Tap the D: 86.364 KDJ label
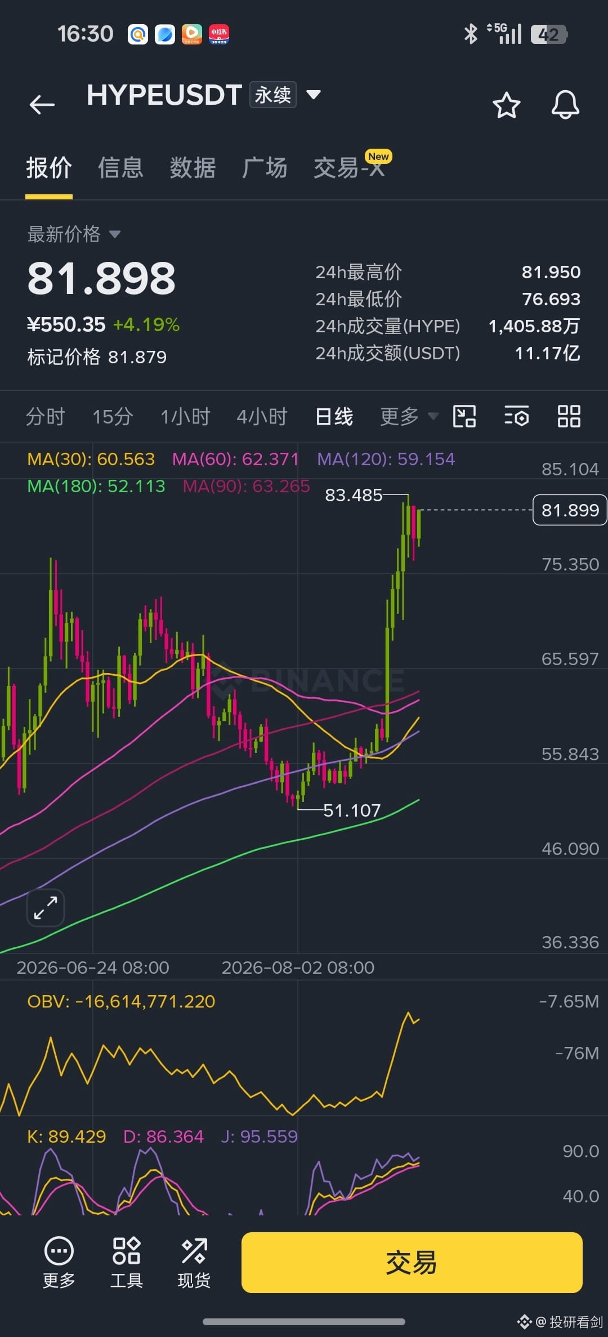Viewport: 608px width, 1337px height. point(163,1137)
